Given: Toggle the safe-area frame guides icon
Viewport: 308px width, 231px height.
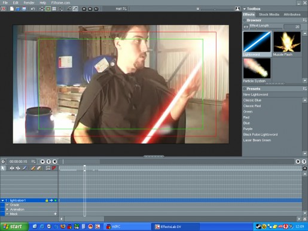Looking at the screenshot, I should pos(48,9).
